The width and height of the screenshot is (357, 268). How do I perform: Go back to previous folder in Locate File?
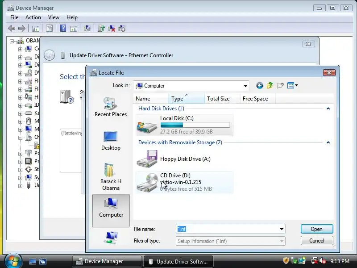[x=260, y=85]
